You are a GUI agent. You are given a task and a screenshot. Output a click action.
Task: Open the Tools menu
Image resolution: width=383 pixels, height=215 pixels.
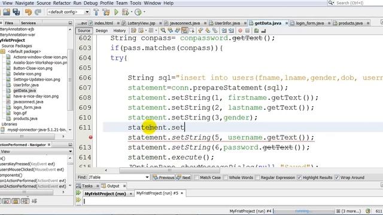coord(136,3)
